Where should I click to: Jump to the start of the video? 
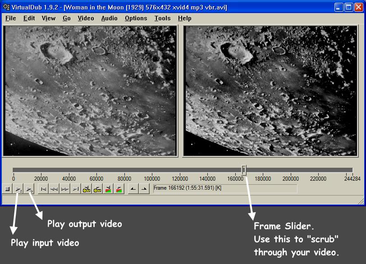[43, 189]
